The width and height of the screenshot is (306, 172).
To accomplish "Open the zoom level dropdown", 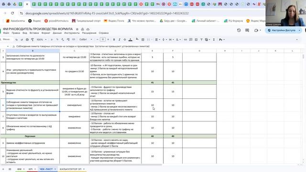I will click(42, 40).
